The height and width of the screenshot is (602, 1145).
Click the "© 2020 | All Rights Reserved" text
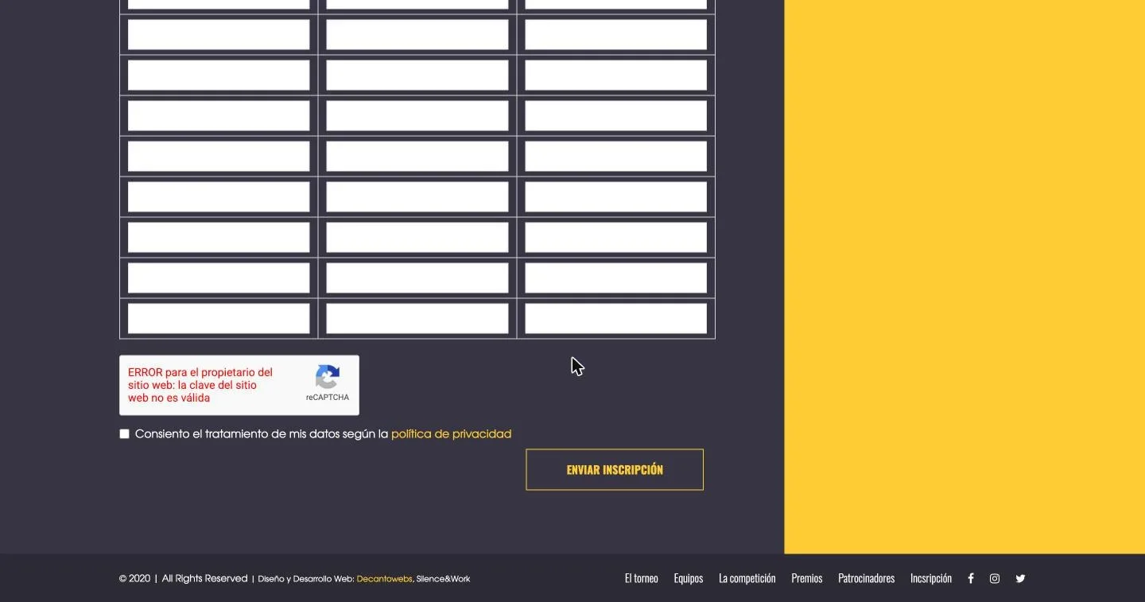tap(184, 579)
